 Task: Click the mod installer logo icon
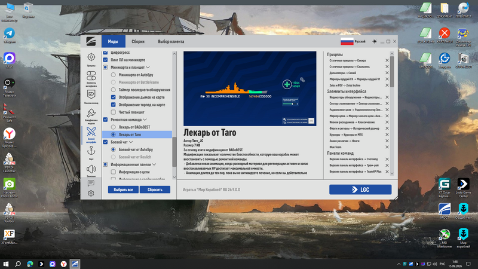pyautogui.click(x=91, y=41)
